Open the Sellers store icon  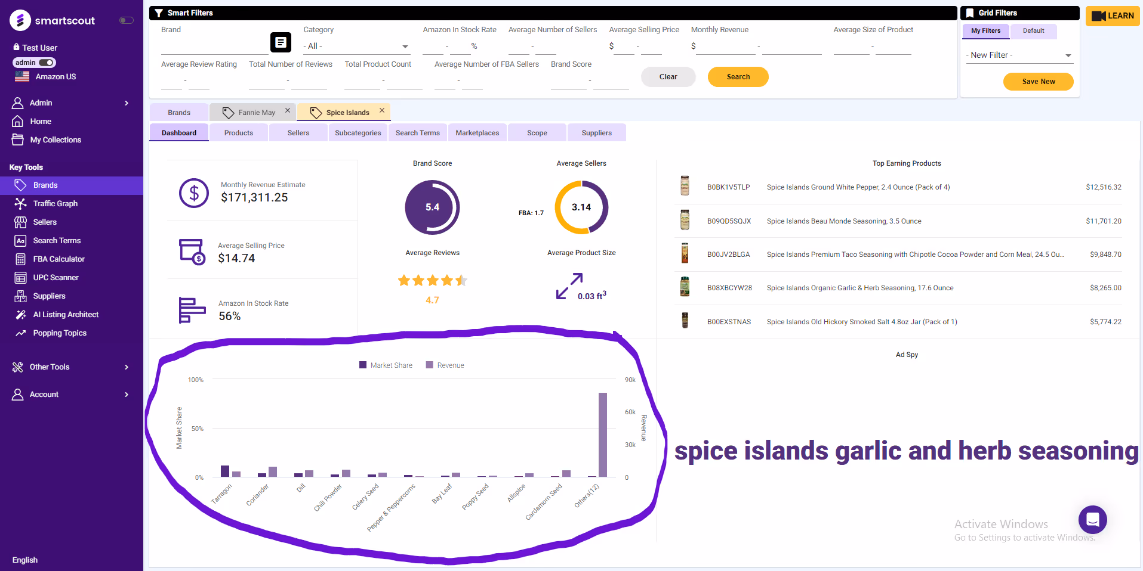tap(20, 222)
